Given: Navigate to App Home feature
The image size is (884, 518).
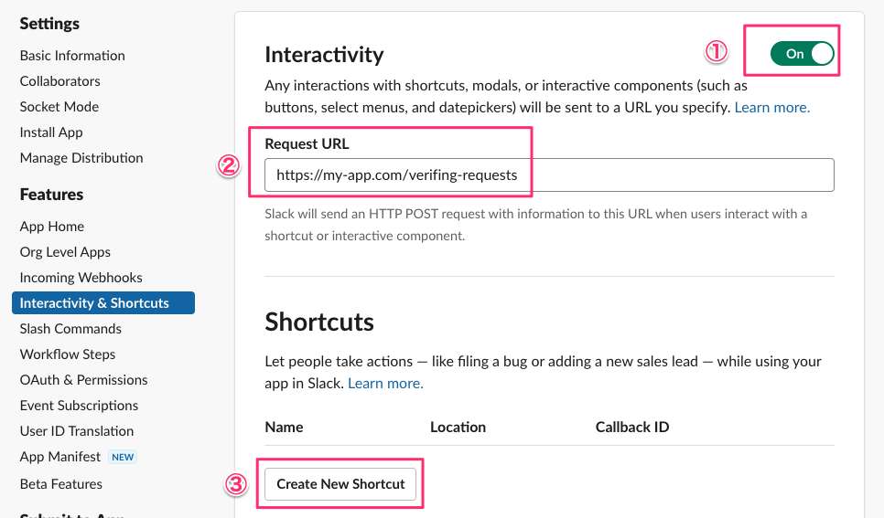Looking at the screenshot, I should tap(52, 227).
